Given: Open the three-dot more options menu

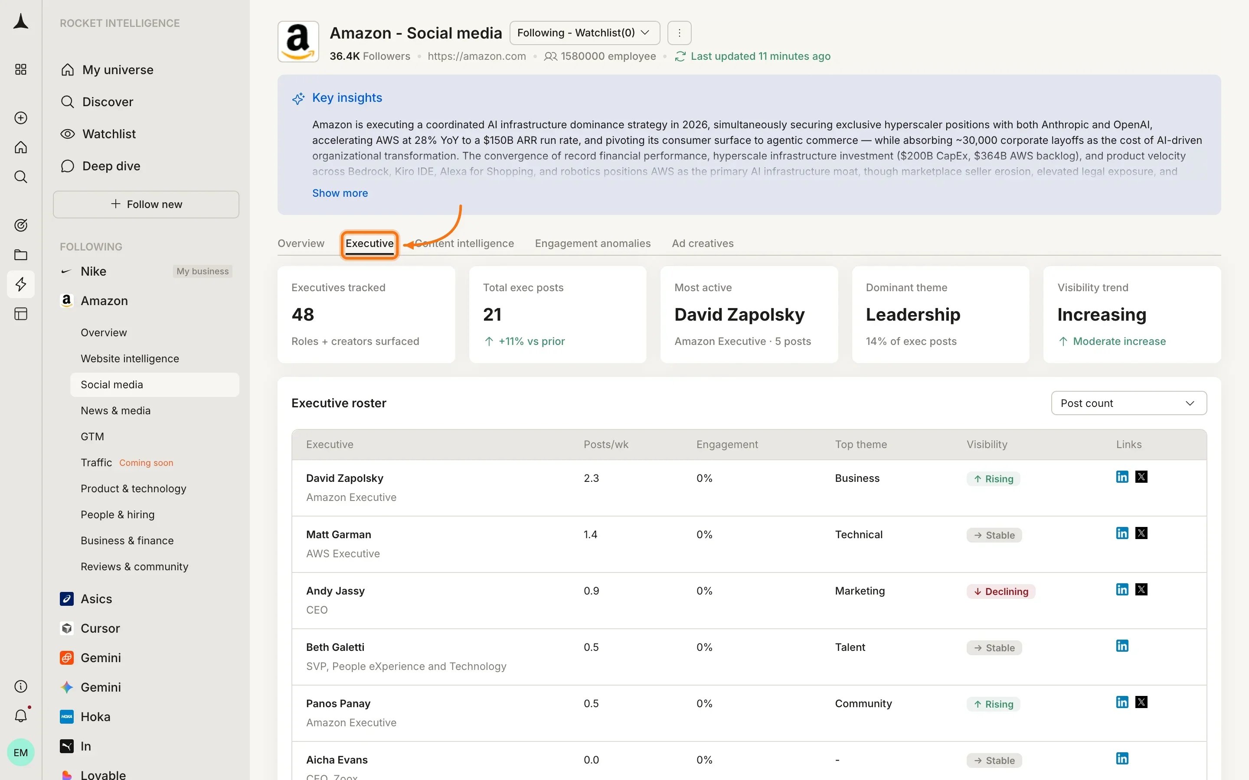Looking at the screenshot, I should pyautogui.click(x=679, y=33).
